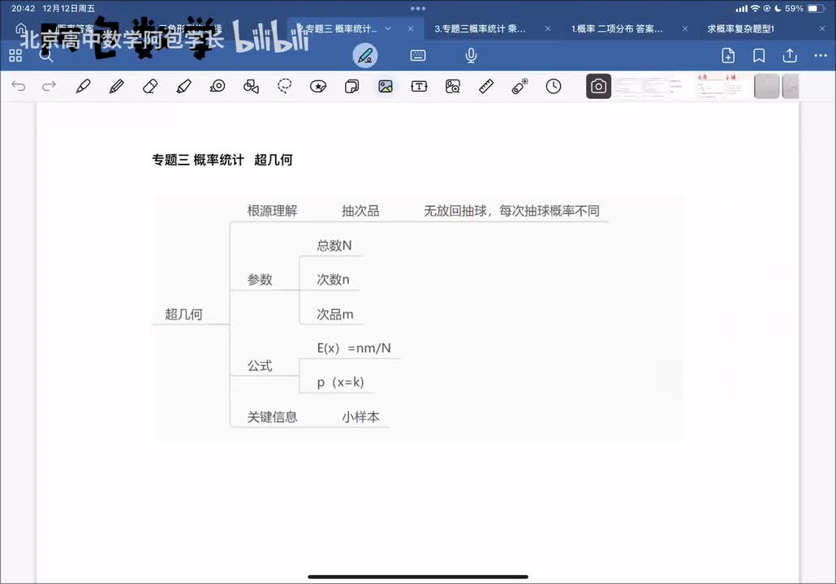Close the 3.专题三概率统计 乘 tab
This screenshot has height=584, width=836.
tap(548, 28)
